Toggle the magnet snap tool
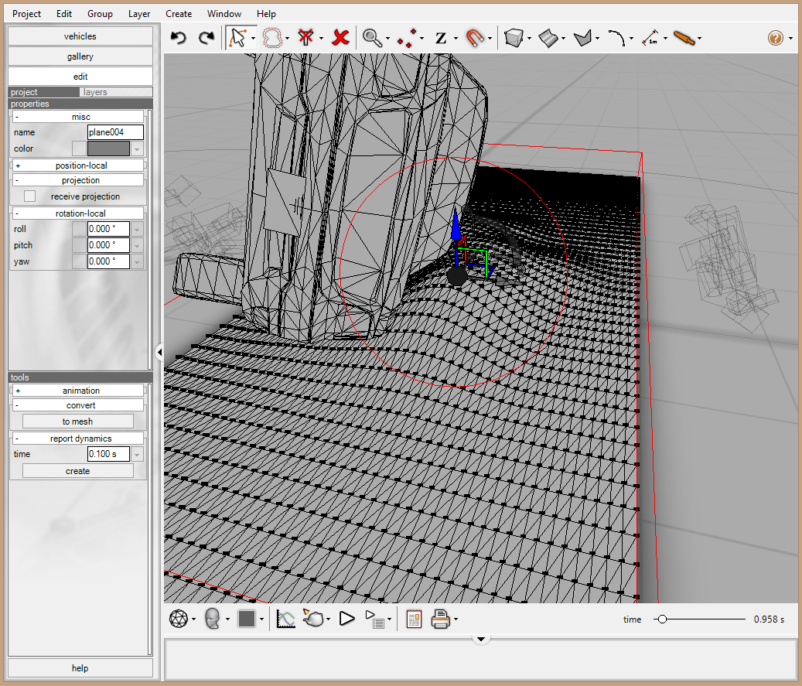Image resolution: width=802 pixels, height=686 pixels. [x=475, y=38]
